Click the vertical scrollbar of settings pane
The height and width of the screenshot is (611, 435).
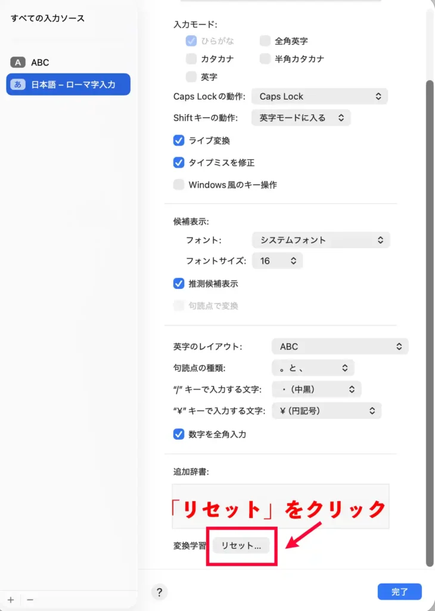[x=430, y=322]
